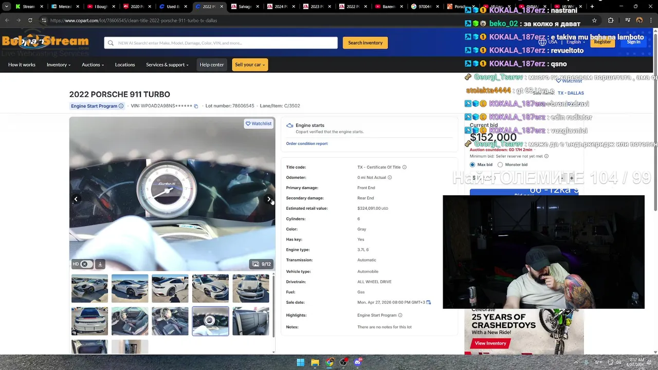
Task: Copy the VIN using the copy icon
Action: pos(196,106)
